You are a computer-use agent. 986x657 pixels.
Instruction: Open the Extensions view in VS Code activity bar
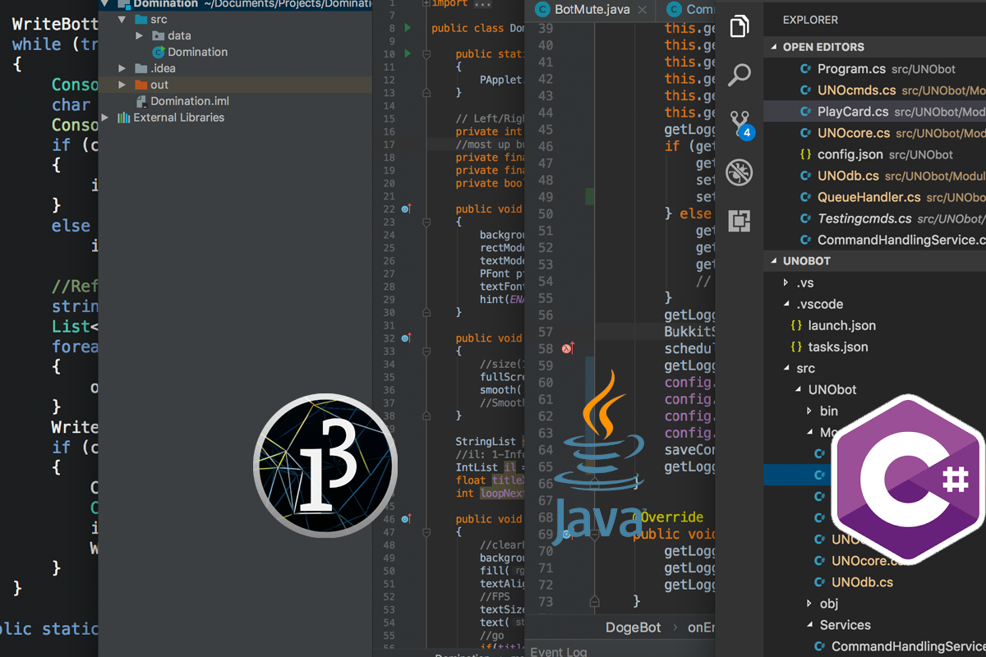(739, 221)
